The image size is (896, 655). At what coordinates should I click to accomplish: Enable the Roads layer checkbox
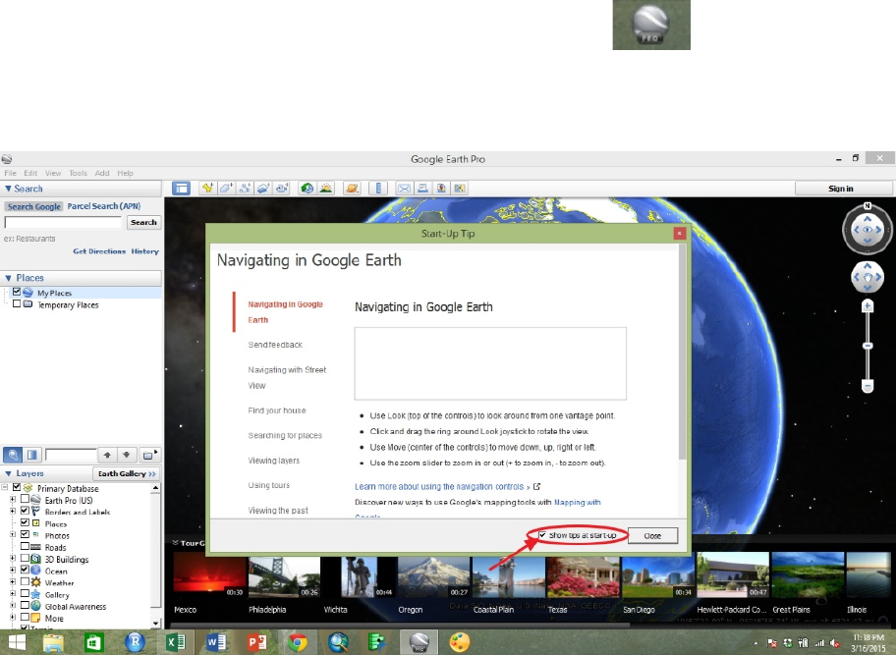[25, 546]
